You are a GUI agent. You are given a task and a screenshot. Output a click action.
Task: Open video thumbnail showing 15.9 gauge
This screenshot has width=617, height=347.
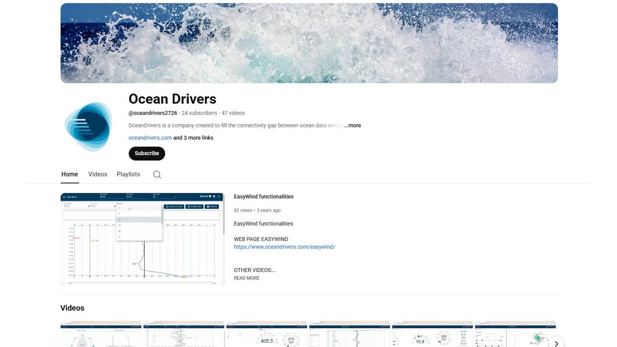(x=432, y=335)
